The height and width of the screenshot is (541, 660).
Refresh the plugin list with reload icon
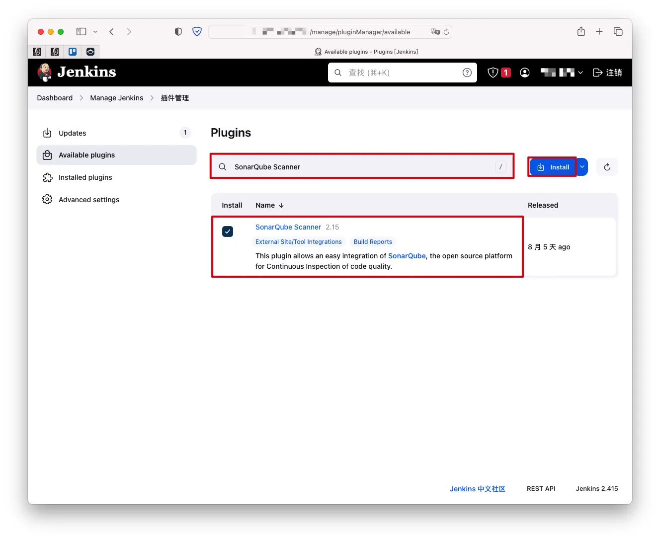coord(607,167)
